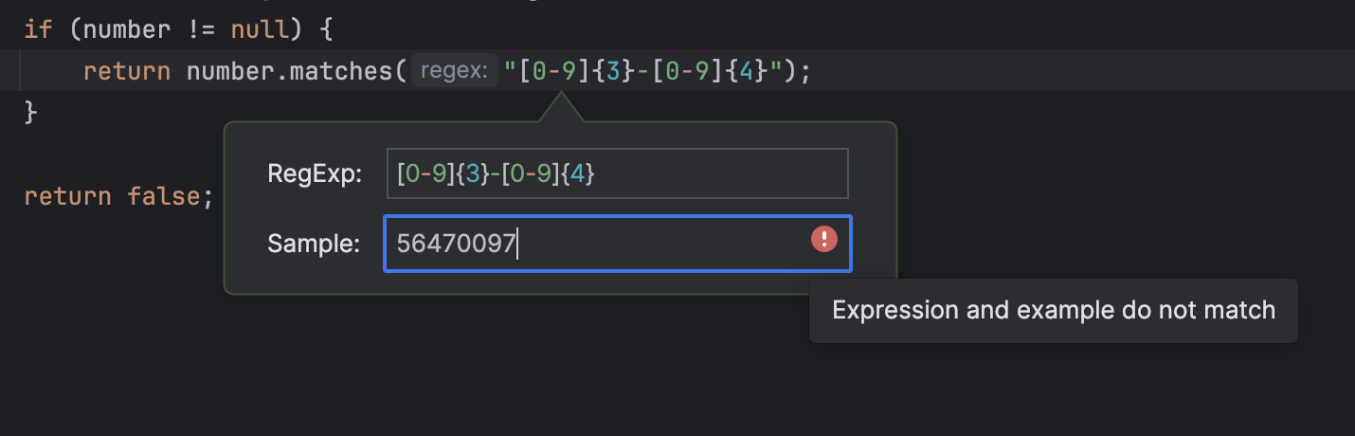Click the closing brace of the if block
This screenshot has width=1355, height=436.
pyautogui.click(x=30, y=113)
